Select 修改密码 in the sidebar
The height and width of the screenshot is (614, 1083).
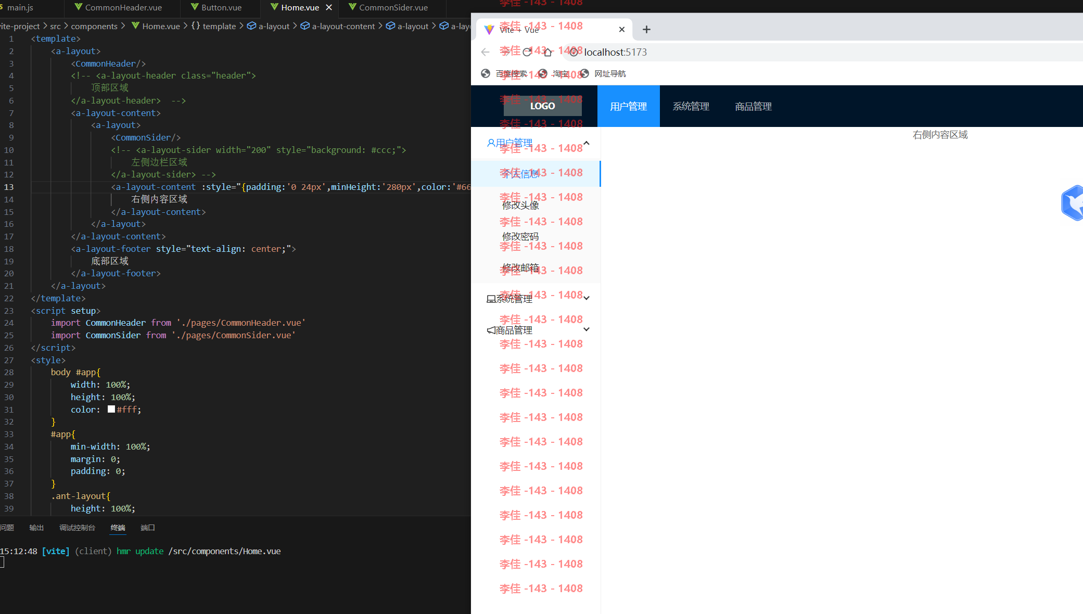[x=536, y=236]
